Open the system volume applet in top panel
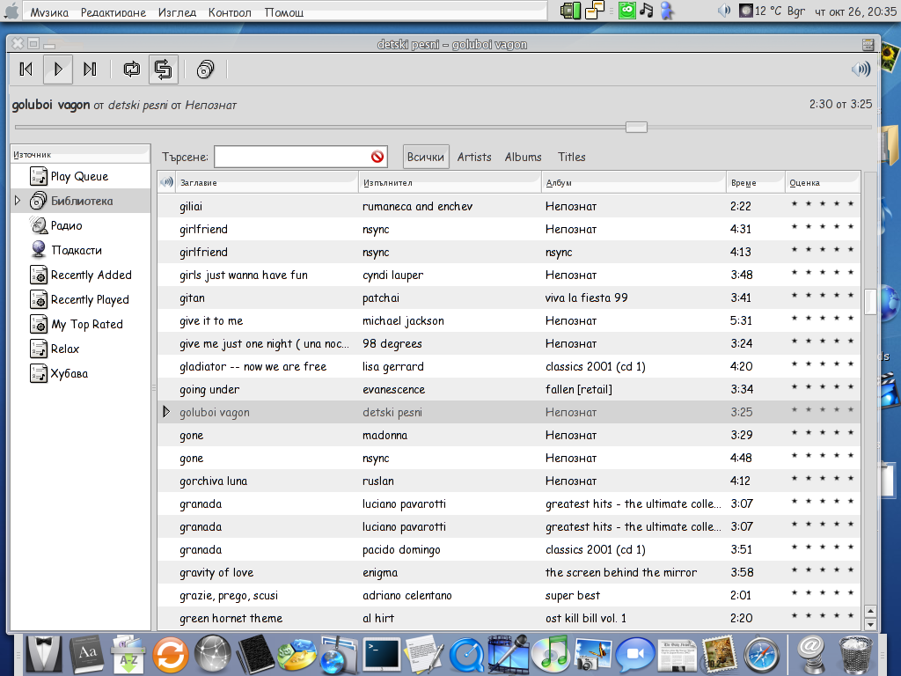This screenshot has height=676, width=901. coord(724,11)
